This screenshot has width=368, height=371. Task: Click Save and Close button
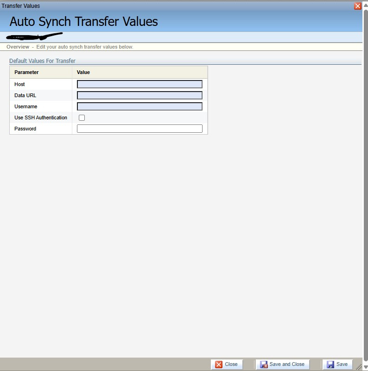click(x=282, y=364)
